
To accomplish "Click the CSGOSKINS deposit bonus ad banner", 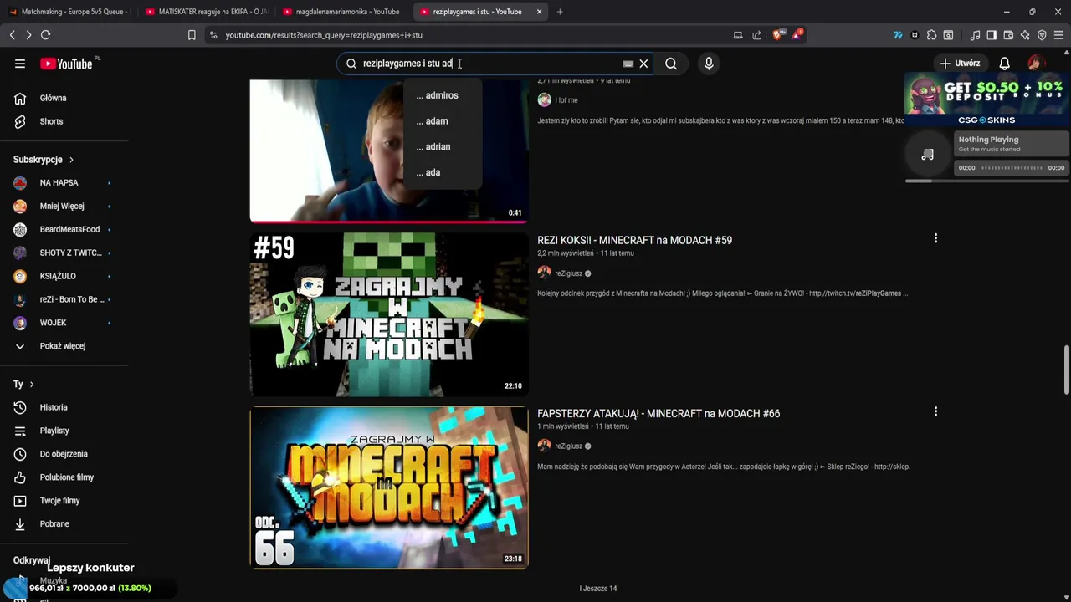I will click(x=986, y=99).
